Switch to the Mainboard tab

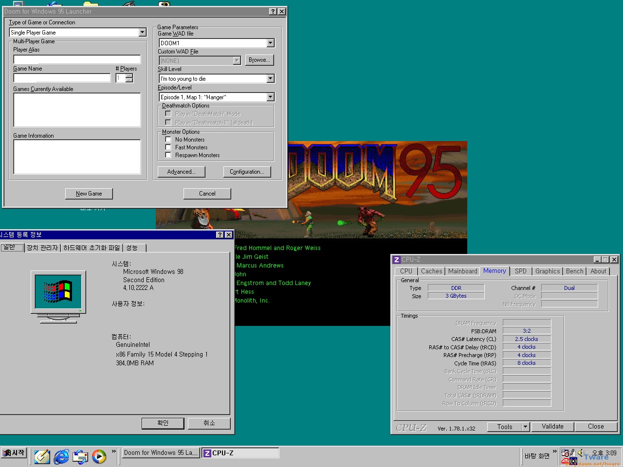coord(463,271)
